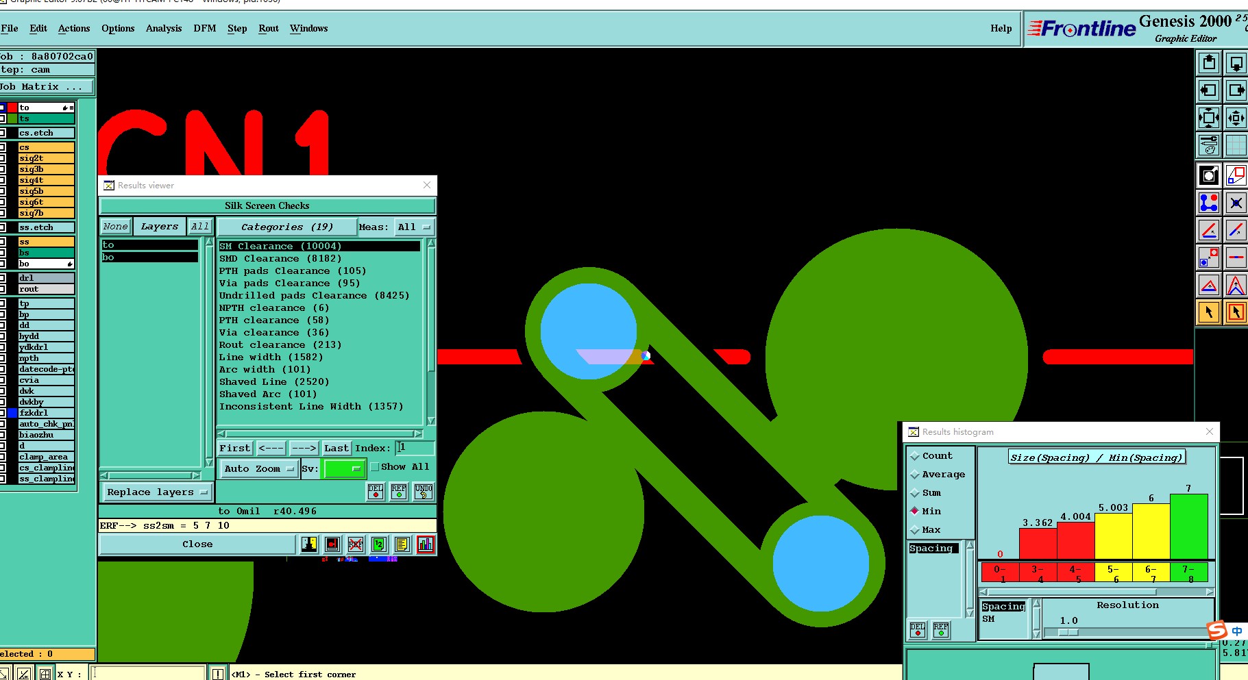This screenshot has height=680, width=1248.
Task: Click the Last result button
Action: click(337, 449)
